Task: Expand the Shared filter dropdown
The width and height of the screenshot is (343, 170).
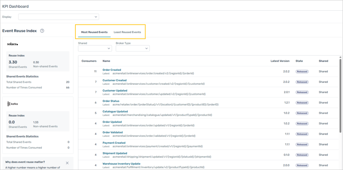Action: [95, 49]
